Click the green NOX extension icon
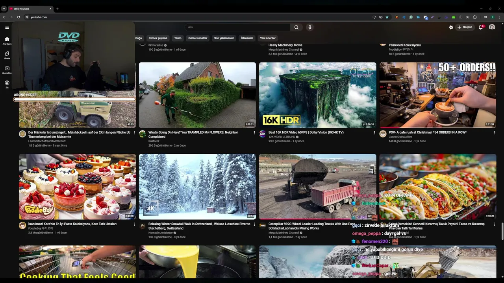This screenshot has height=283, width=504. pyautogui.click(x=454, y=17)
